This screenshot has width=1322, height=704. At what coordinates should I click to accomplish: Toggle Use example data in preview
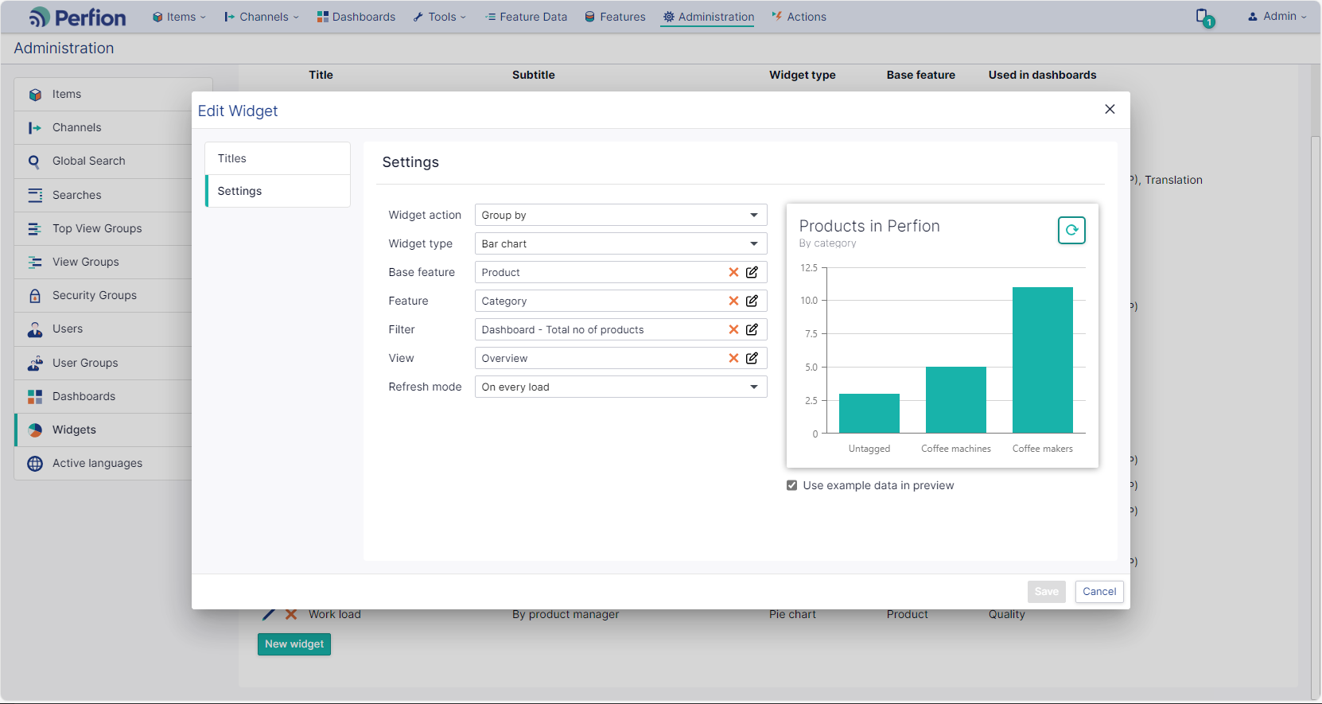point(791,485)
